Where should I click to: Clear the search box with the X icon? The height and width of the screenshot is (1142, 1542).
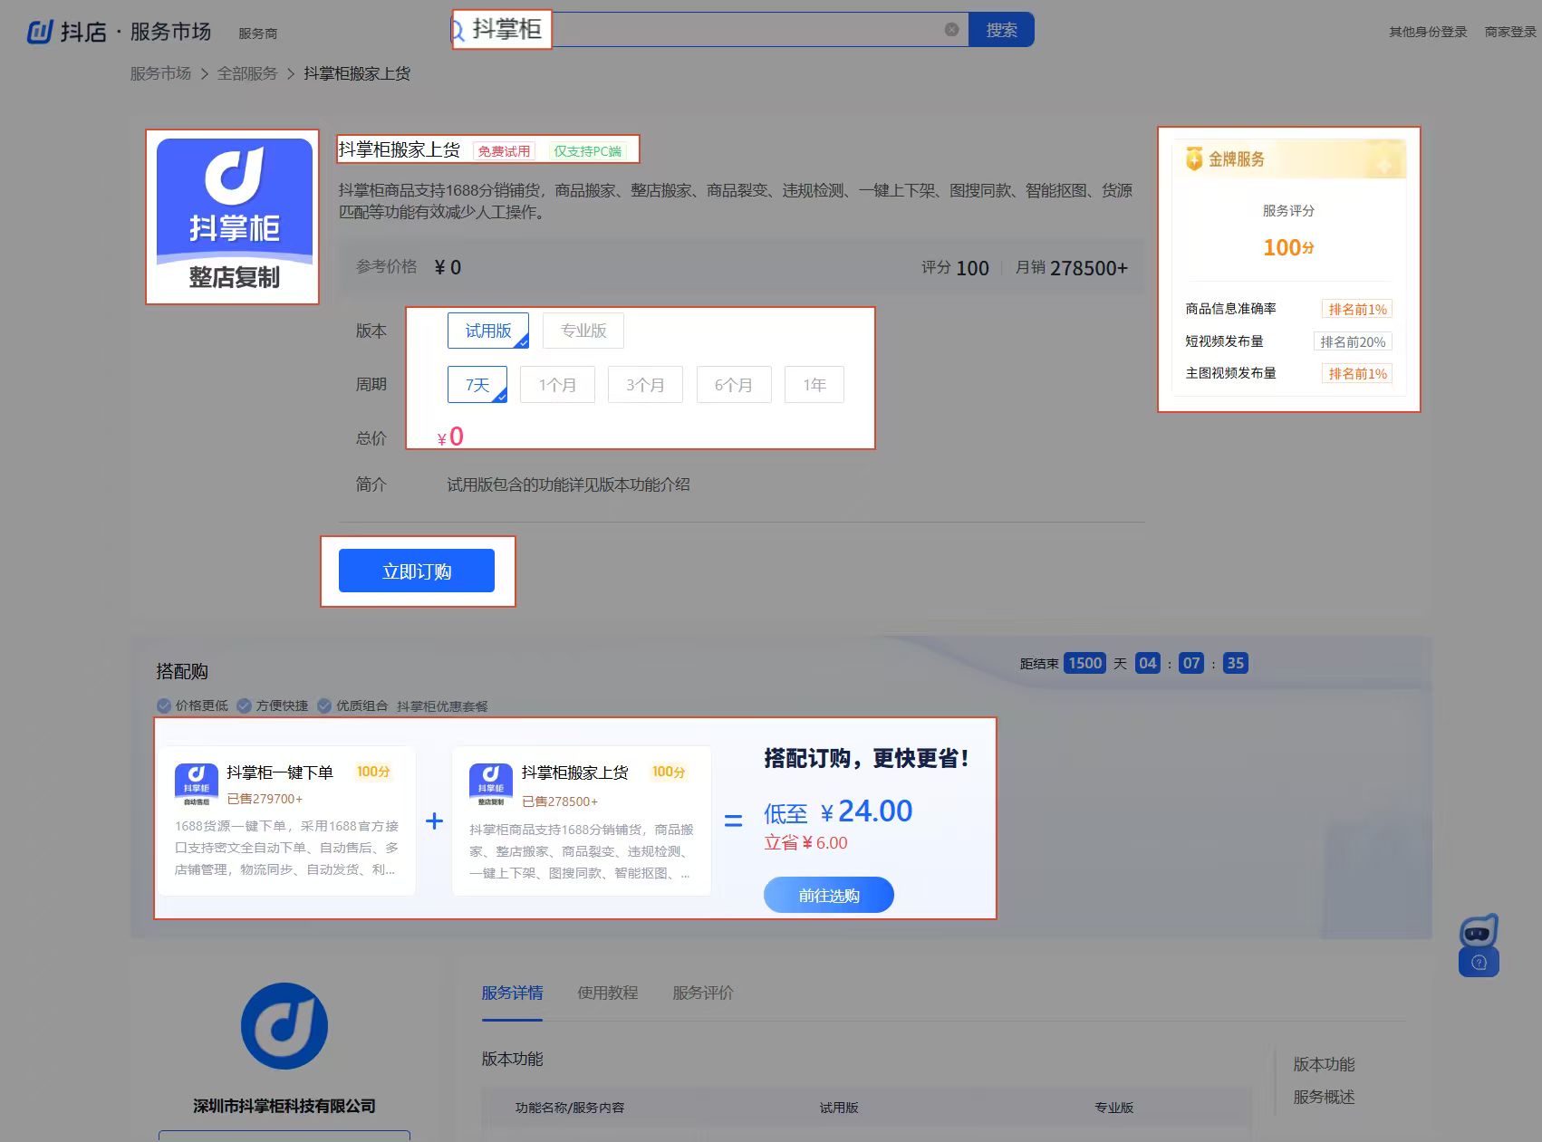[951, 30]
